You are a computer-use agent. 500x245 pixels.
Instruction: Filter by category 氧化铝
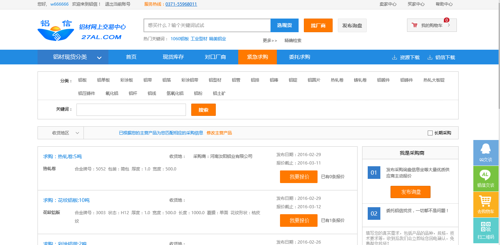(112, 93)
